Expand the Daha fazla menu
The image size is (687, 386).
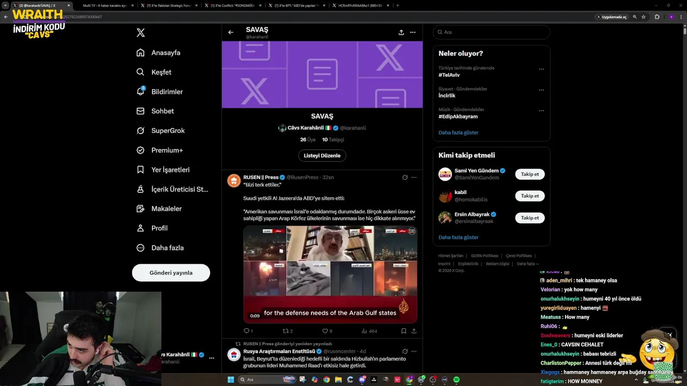point(160,248)
